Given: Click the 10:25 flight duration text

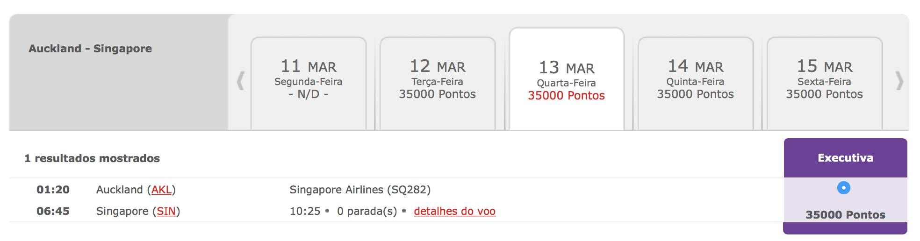Looking at the screenshot, I should (305, 211).
